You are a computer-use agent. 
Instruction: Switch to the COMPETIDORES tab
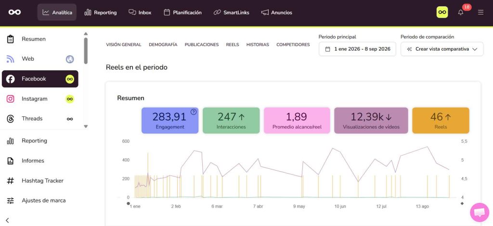click(293, 45)
